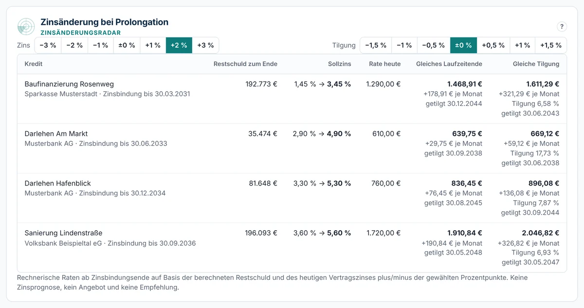Set Zins change to −2 %
584x308 pixels.
point(74,45)
